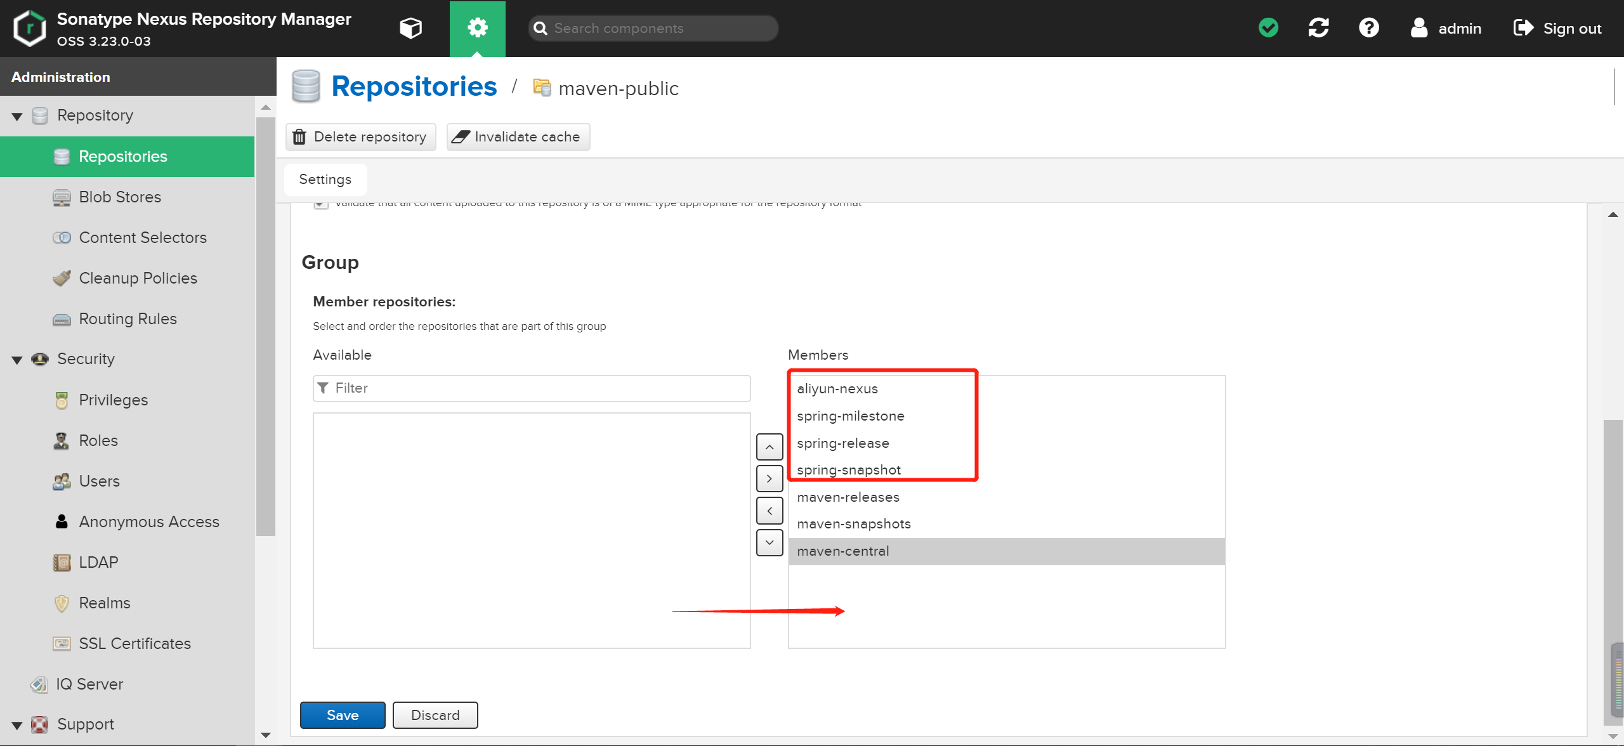
Task: Click the refresh icon in header
Action: click(1318, 28)
